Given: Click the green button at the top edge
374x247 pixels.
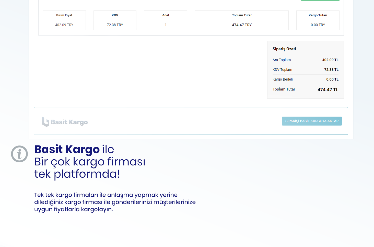Looking at the screenshot, I should [320, 1].
